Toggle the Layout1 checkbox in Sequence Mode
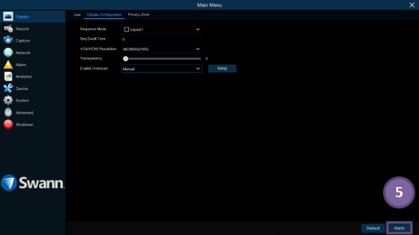The image size is (419, 235). coord(126,30)
